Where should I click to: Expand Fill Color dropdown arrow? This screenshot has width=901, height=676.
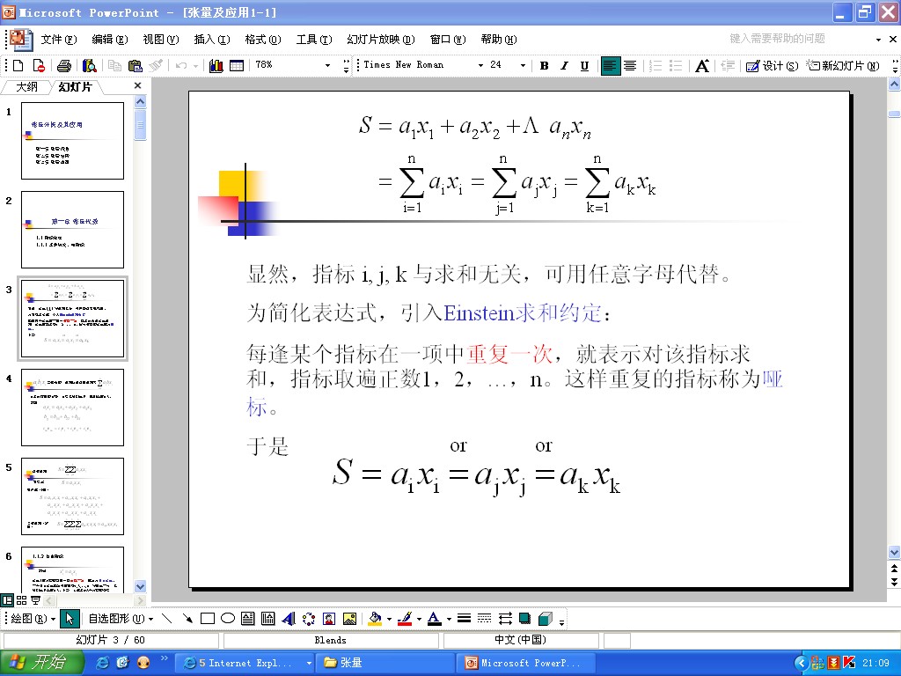click(389, 619)
